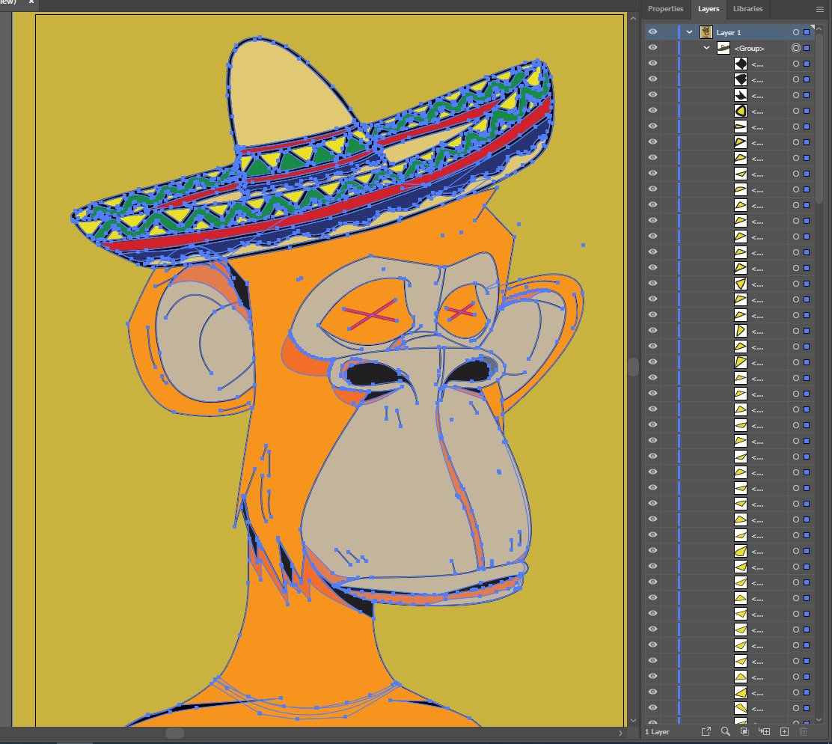Click the target circle for Layer 1
Image resolution: width=832 pixels, height=744 pixels.
tap(796, 32)
